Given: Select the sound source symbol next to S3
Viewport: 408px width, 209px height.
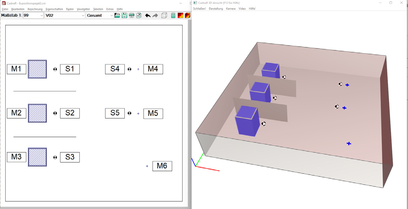Looking at the screenshot, I should [55, 158].
